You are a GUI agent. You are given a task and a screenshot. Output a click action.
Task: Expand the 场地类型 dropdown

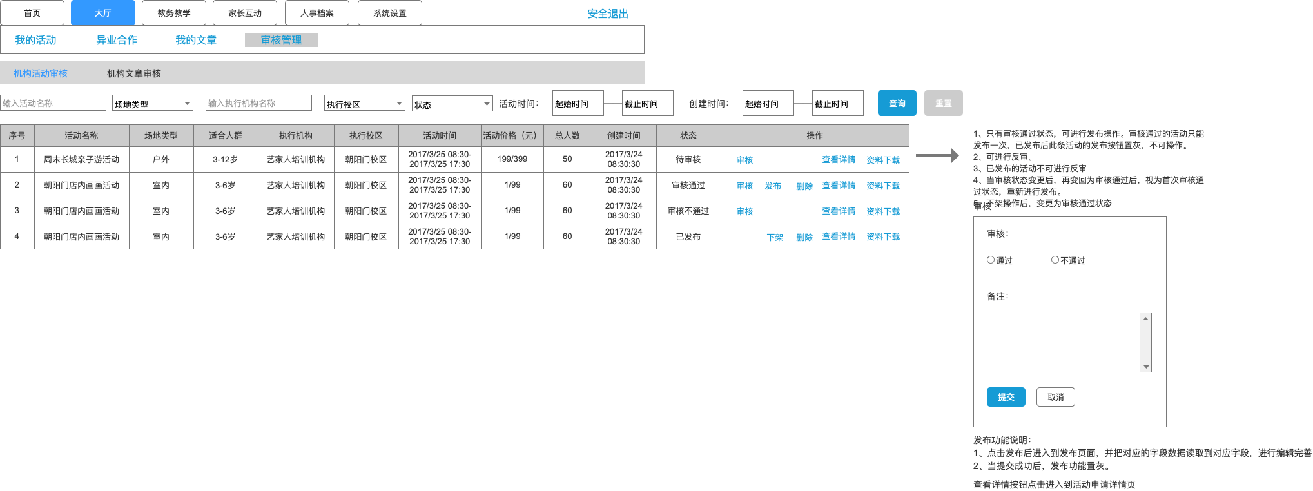coord(153,103)
